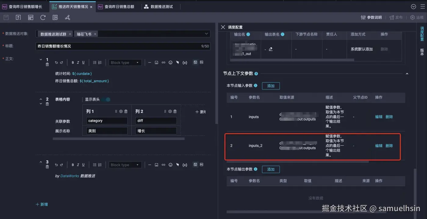Close the 推送昨天销售情况 tab
This screenshot has height=219, width=427.
(x=91, y=7)
